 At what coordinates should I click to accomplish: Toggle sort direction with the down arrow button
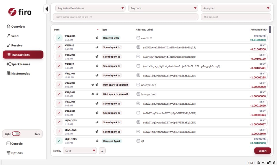(102, 151)
